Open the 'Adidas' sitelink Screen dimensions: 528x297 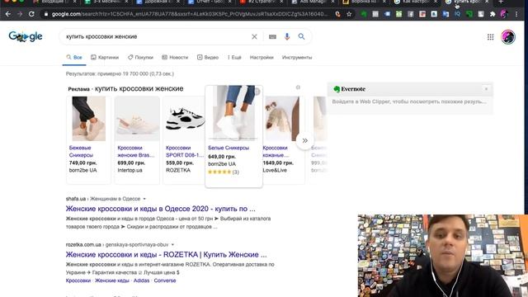141,280
